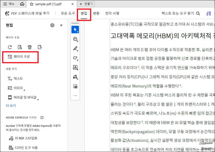215x152 pixels.
Task: Click the insert page icon
Action: click(x=20, y=47)
